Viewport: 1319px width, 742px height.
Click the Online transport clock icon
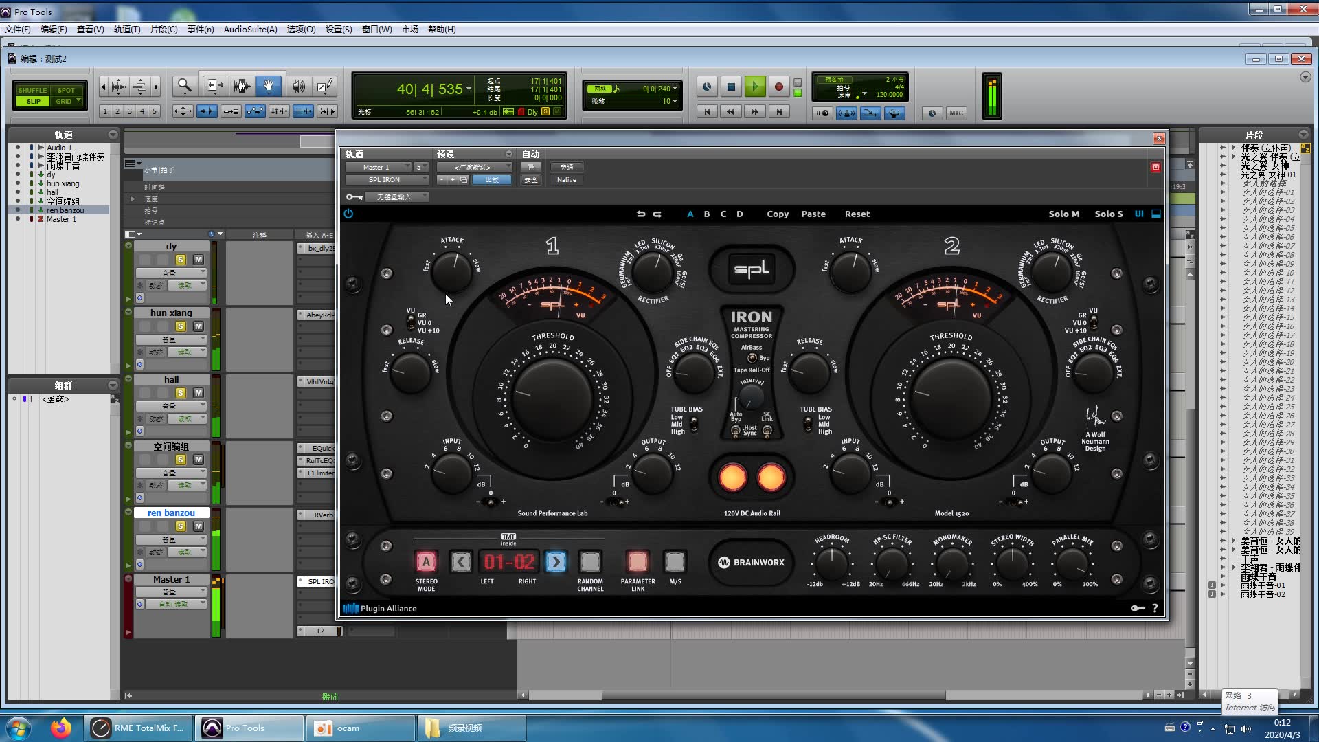tap(707, 87)
